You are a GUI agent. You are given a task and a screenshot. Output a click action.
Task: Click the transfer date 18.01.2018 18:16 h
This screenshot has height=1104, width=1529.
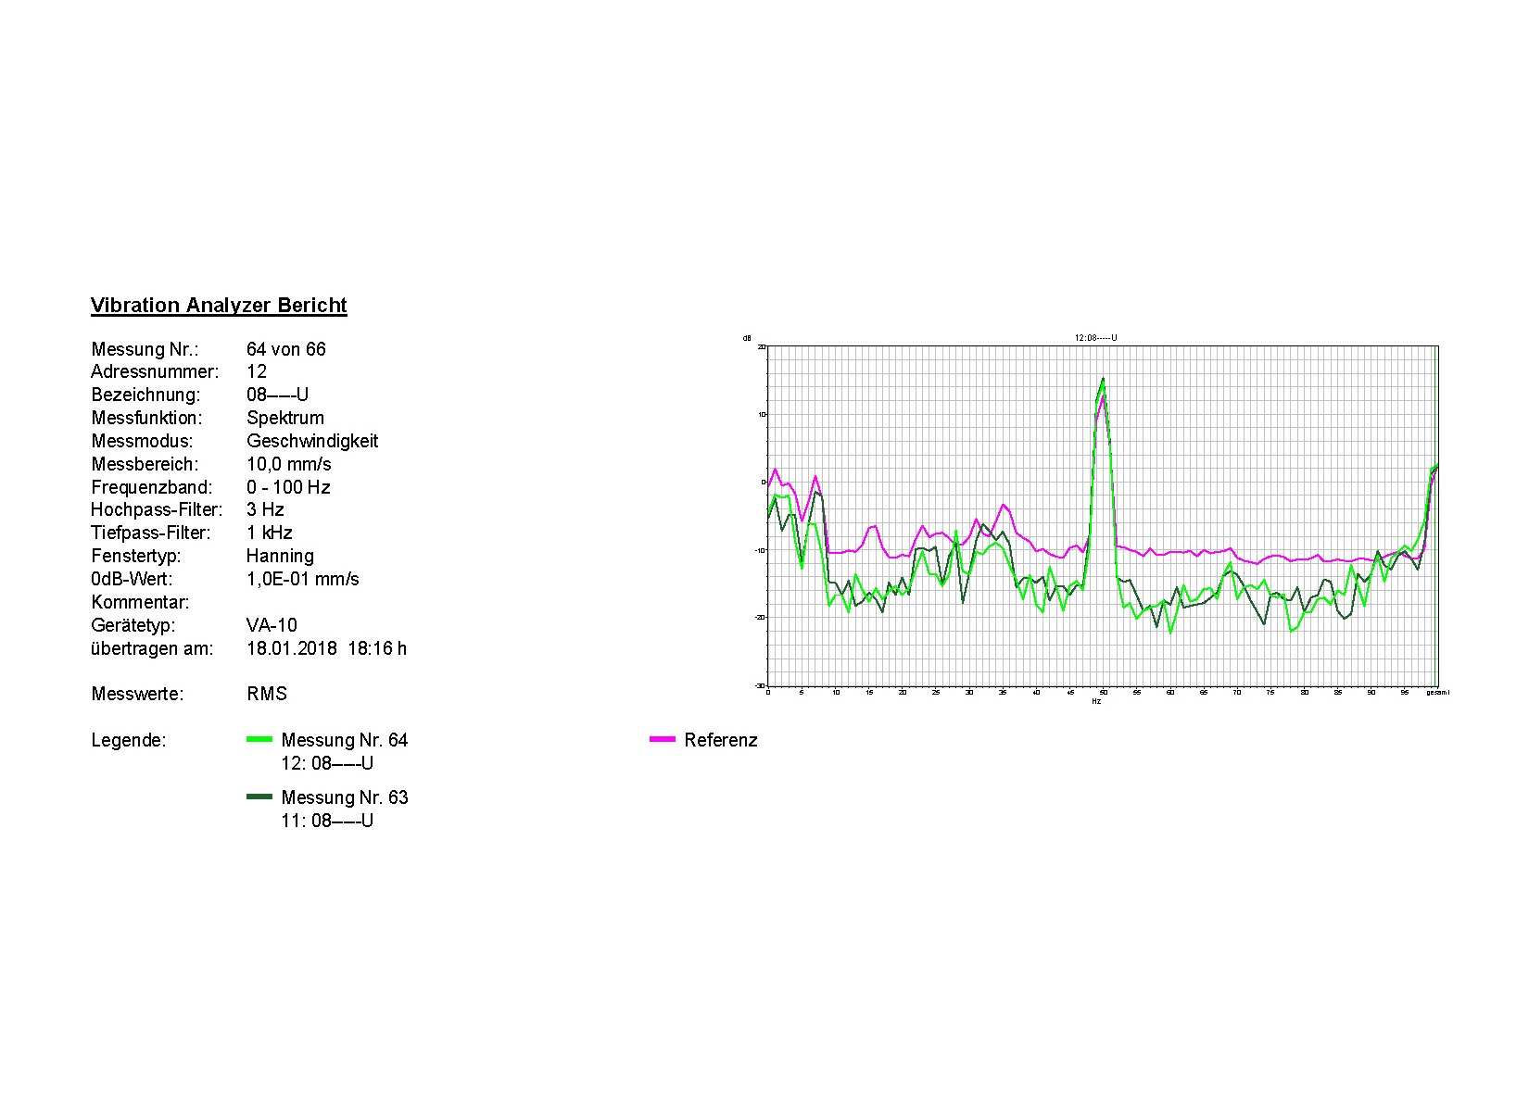tap(326, 648)
